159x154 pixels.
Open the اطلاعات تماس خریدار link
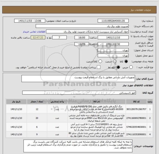tap(34, 32)
